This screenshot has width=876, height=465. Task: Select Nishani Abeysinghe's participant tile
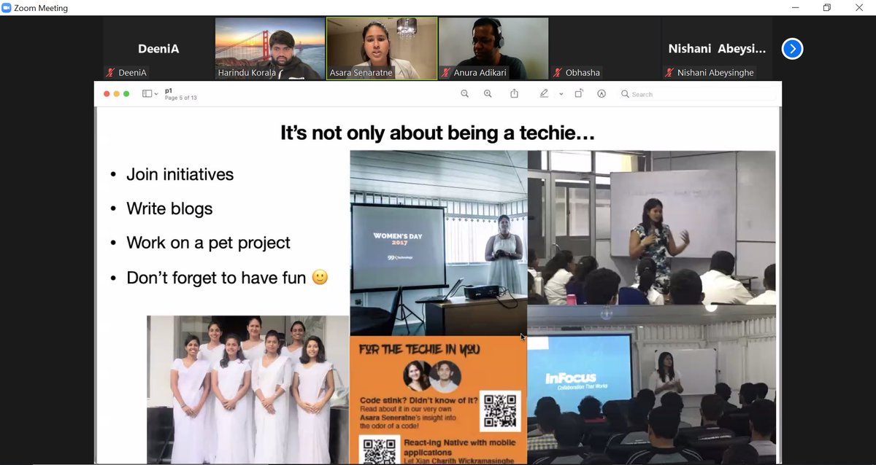point(717,48)
